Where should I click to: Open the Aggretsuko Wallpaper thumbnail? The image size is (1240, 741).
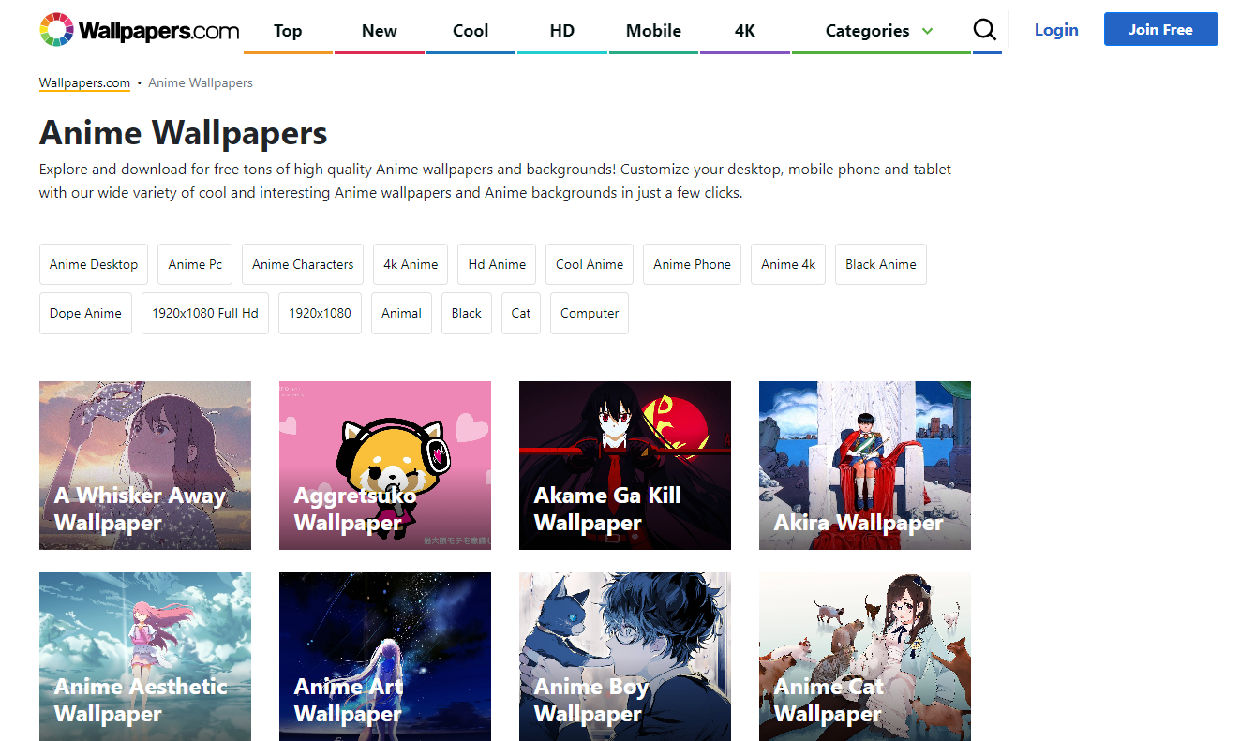385,465
